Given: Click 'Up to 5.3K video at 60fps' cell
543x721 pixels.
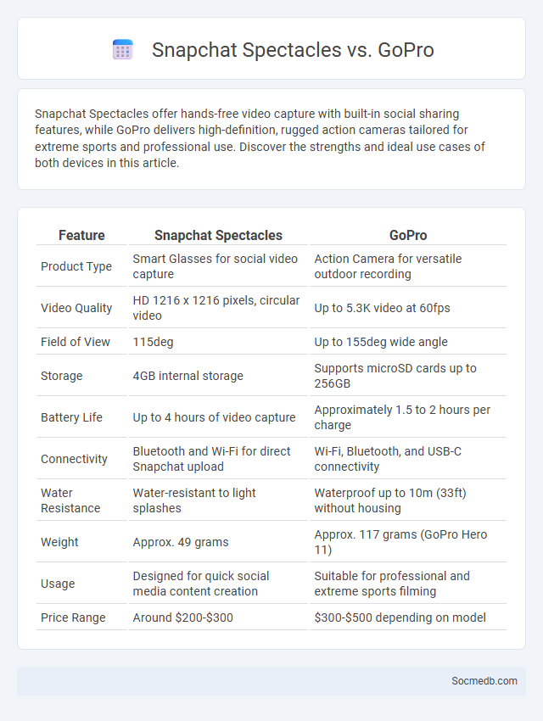Looking at the screenshot, I should point(382,308).
